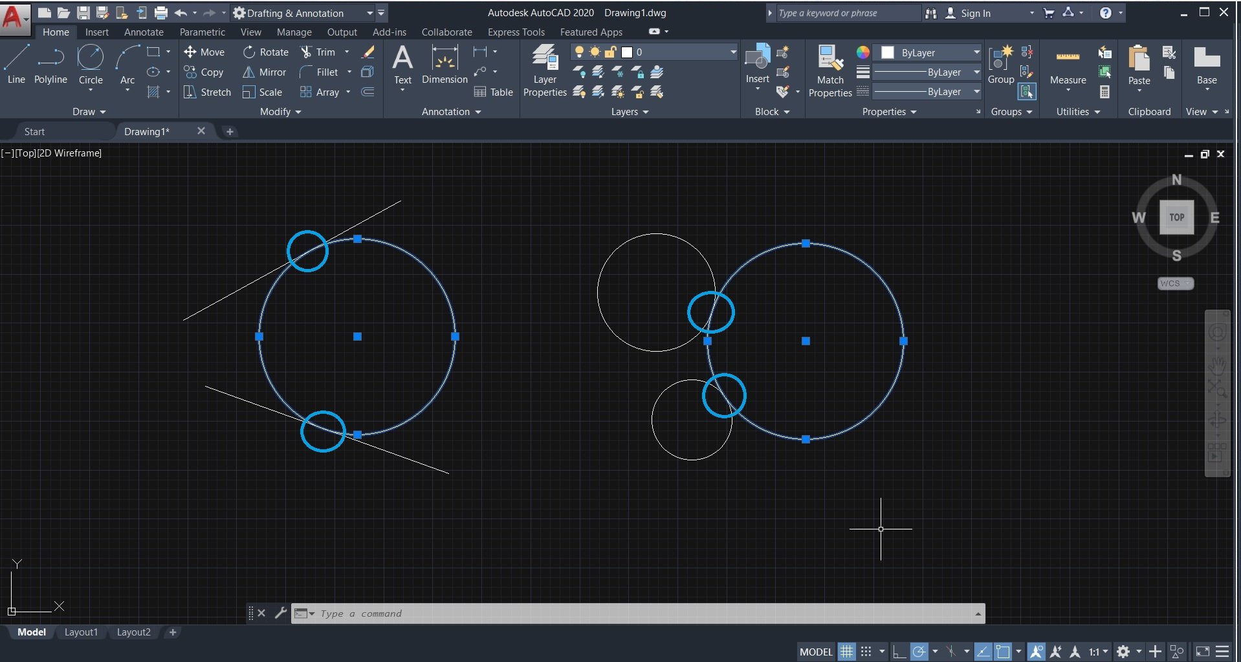This screenshot has height=662, width=1241.
Task: Click the Table button in Annotation panel
Action: coord(493,92)
